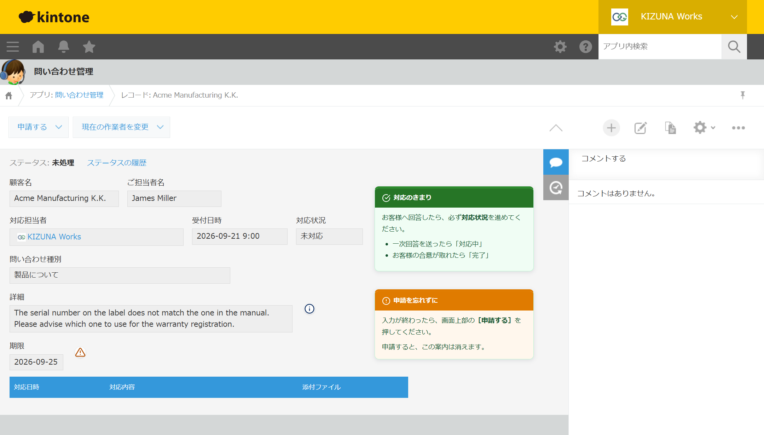Open the 申請する dropdown
This screenshot has height=435, width=764.
coord(39,127)
